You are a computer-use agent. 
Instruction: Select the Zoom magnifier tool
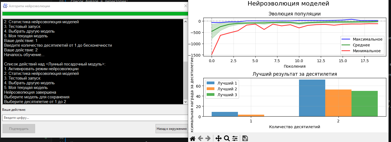click(x=227, y=138)
